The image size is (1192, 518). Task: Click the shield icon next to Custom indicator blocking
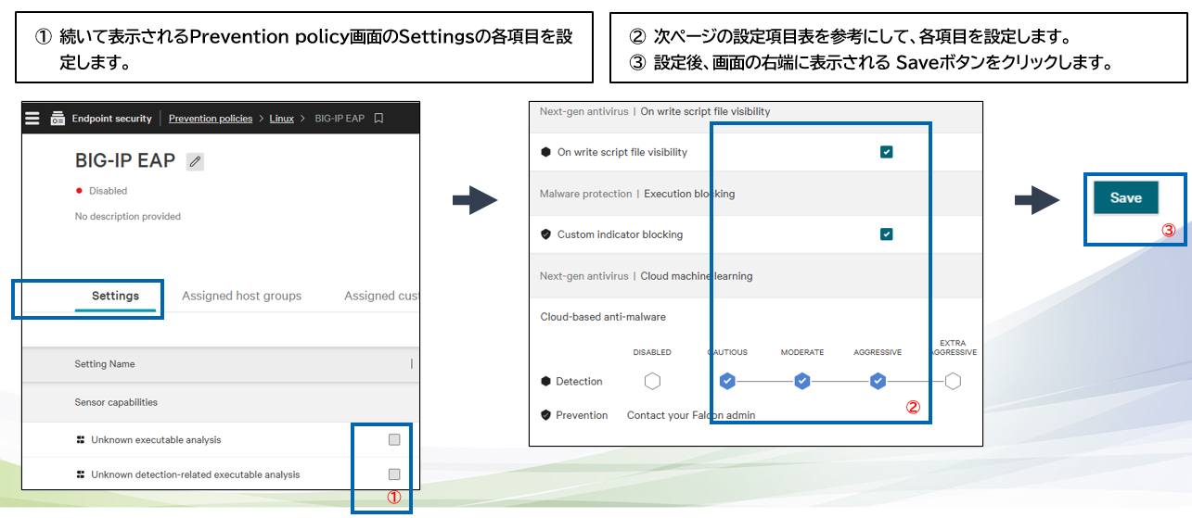(545, 234)
